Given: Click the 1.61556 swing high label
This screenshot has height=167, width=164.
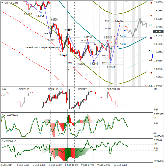Looking at the screenshot, I should (88, 37).
